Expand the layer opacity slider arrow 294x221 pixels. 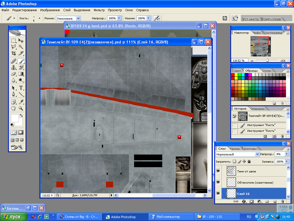[287, 154]
